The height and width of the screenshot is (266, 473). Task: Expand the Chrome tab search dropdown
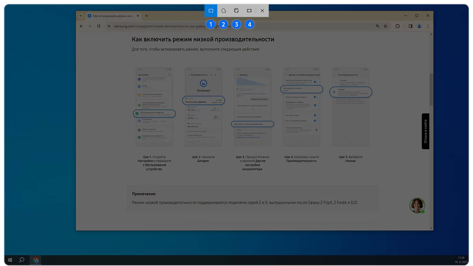coord(81,16)
